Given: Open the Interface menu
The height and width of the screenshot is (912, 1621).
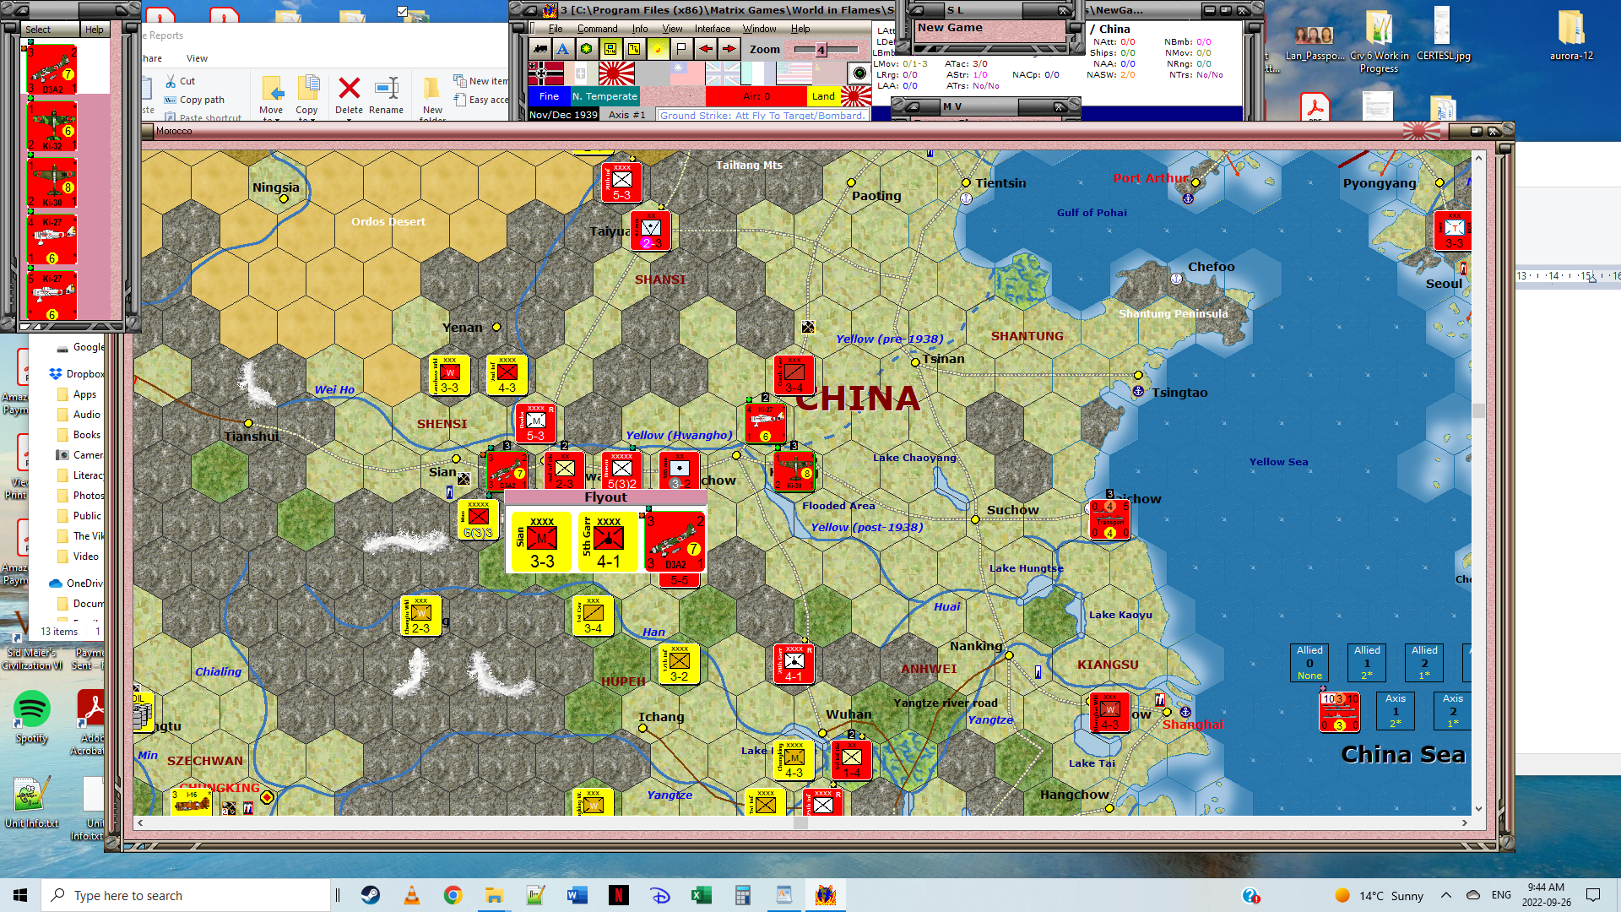Looking at the screenshot, I should pos(713,29).
